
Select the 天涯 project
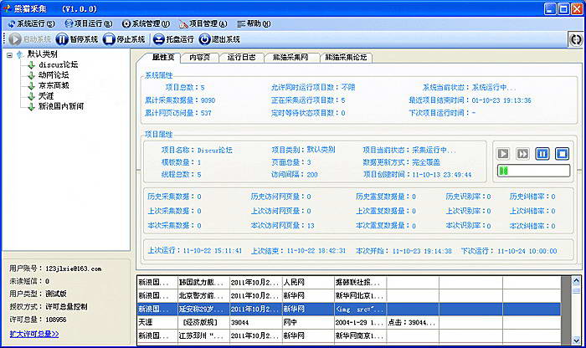pyautogui.click(x=46, y=96)
